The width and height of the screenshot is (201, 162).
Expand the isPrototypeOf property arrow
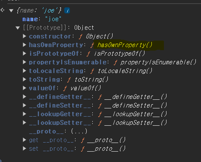pos(25,54)
